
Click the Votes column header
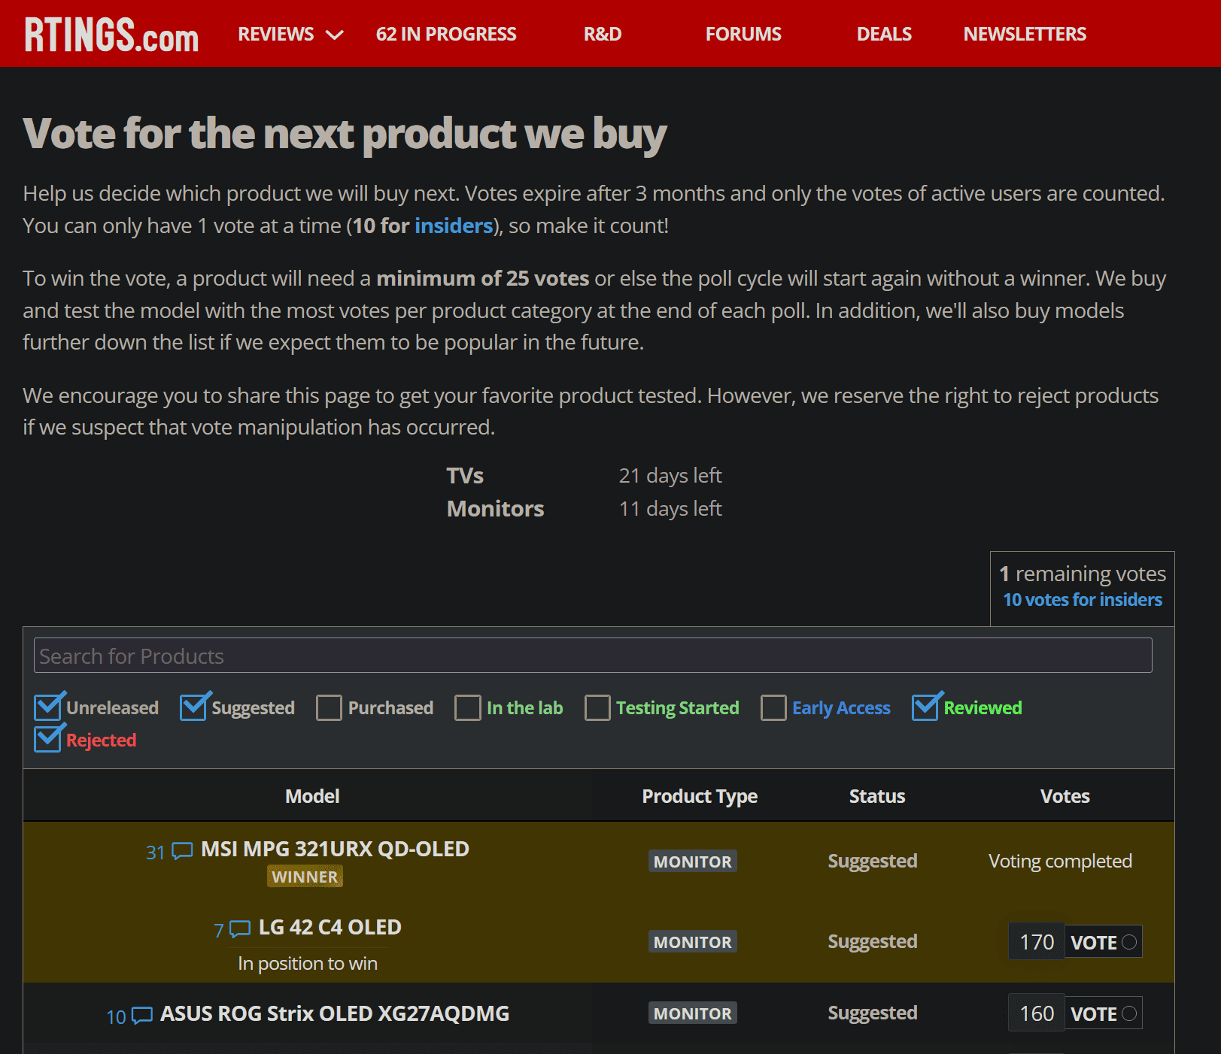1065,796
